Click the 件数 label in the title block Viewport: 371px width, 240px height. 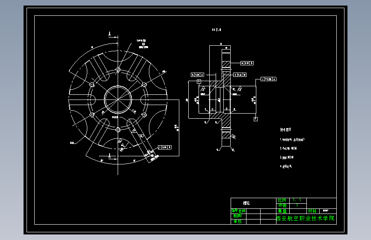pos(282,205)
